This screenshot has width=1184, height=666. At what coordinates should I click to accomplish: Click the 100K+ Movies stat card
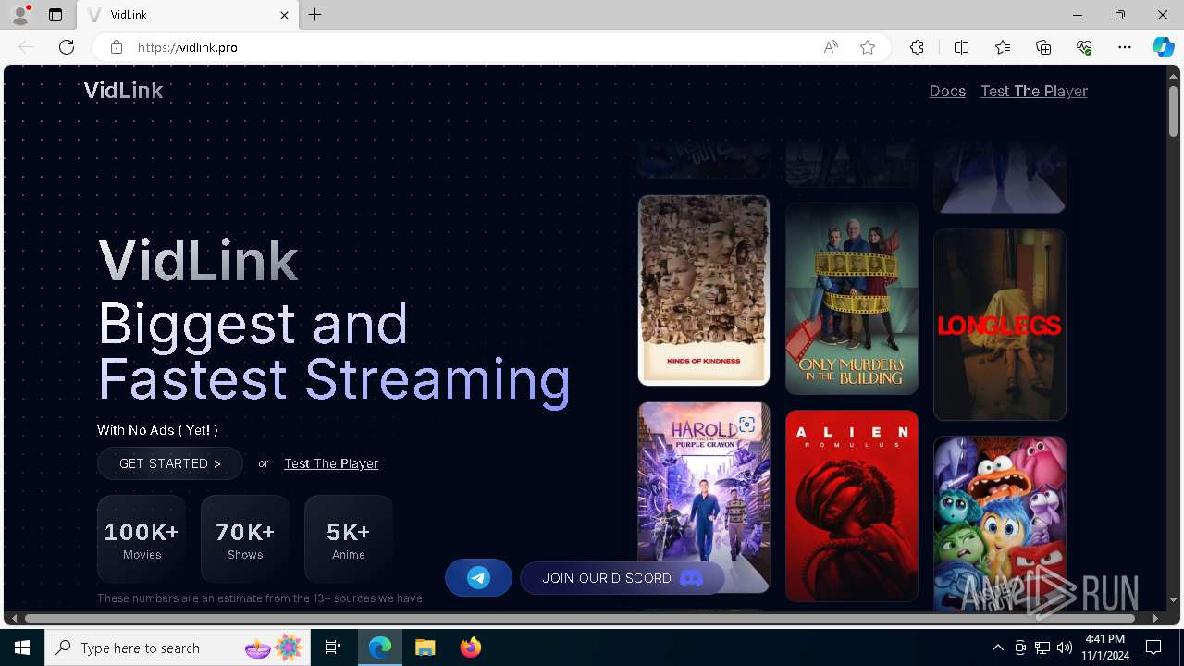click(142, 539)
